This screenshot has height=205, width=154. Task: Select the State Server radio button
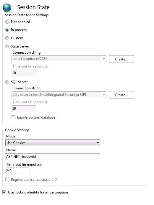(7, 46)
